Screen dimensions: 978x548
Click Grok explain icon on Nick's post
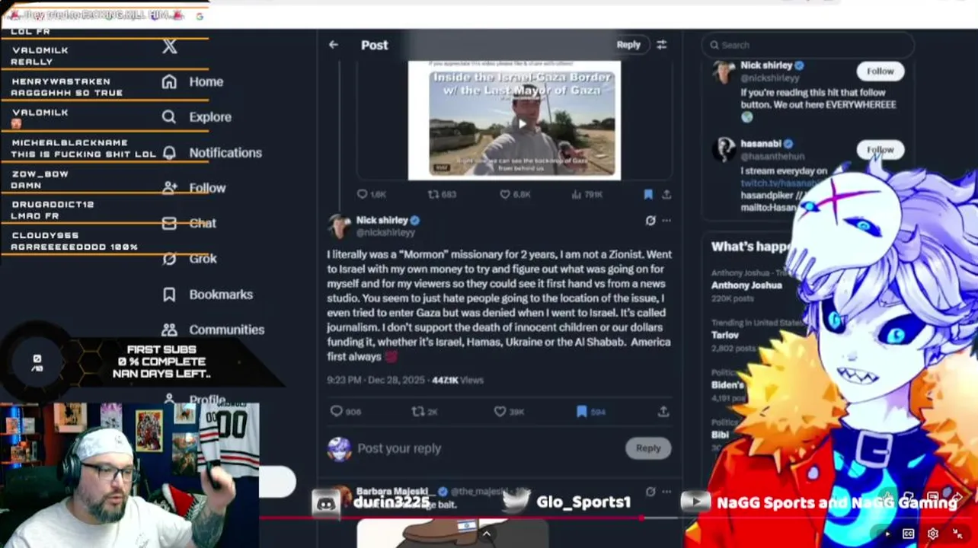[x=650, y=221]
